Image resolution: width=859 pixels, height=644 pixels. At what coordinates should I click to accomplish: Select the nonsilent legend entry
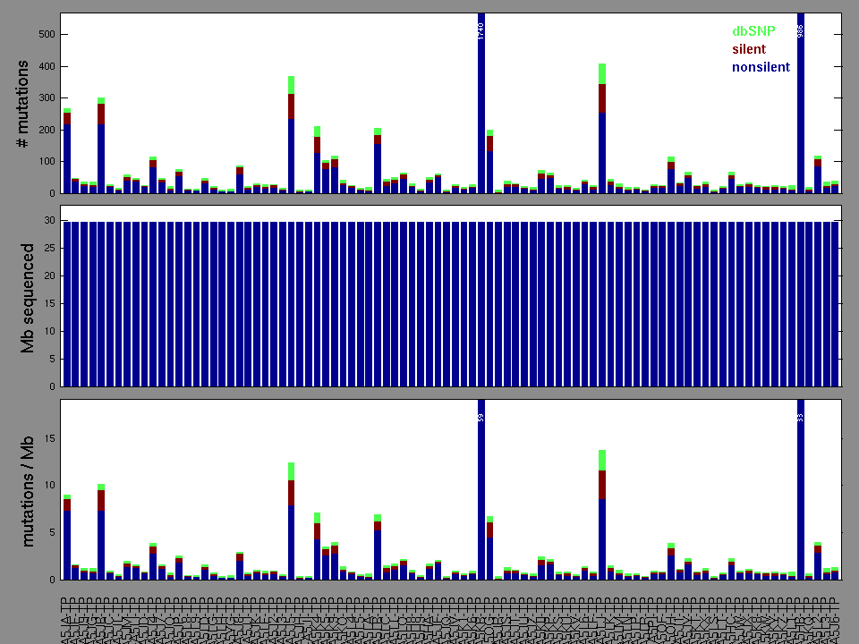click(761, 67)
